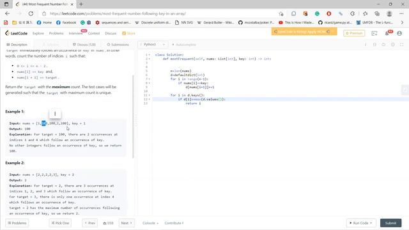Expand the bookmarks overflow chevron
Viewport: 409px width, 230px height.
[402, 23]
